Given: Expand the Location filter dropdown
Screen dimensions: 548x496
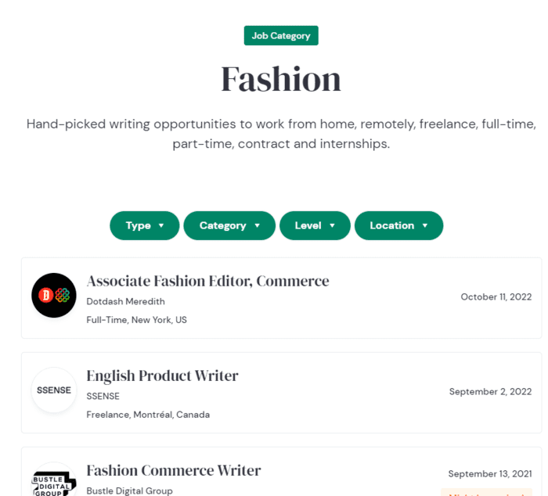Looking at the screenshot, I should (x=398, y=225).
